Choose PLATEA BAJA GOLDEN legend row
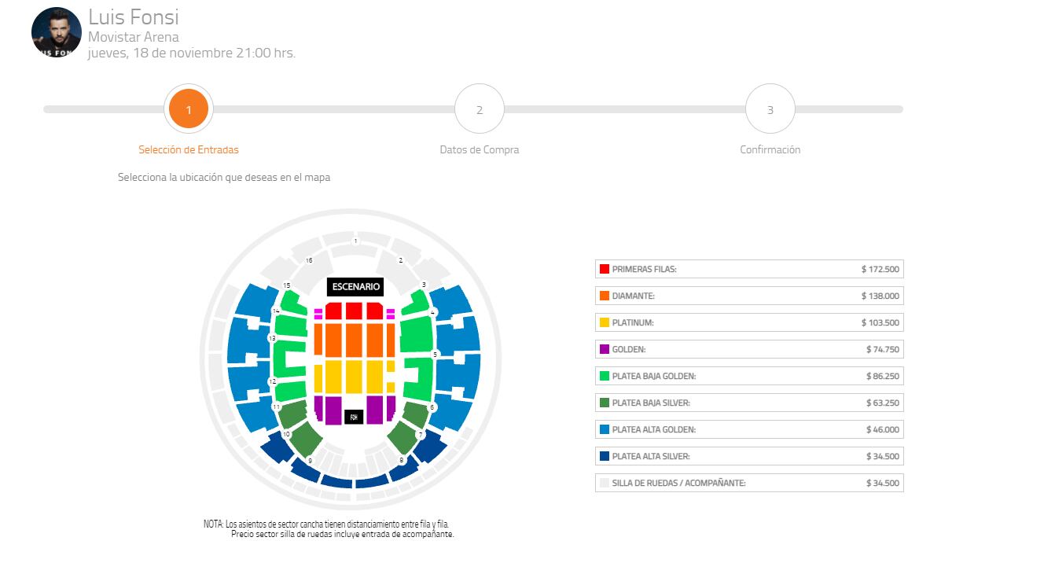 coord(749,376)
